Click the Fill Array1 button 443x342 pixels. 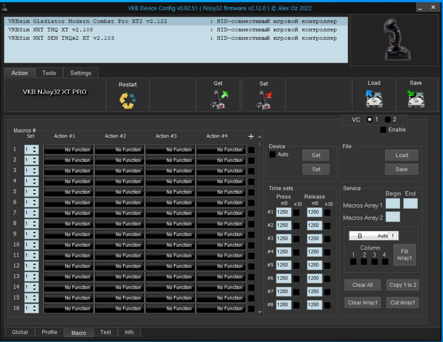click(404, 254)
